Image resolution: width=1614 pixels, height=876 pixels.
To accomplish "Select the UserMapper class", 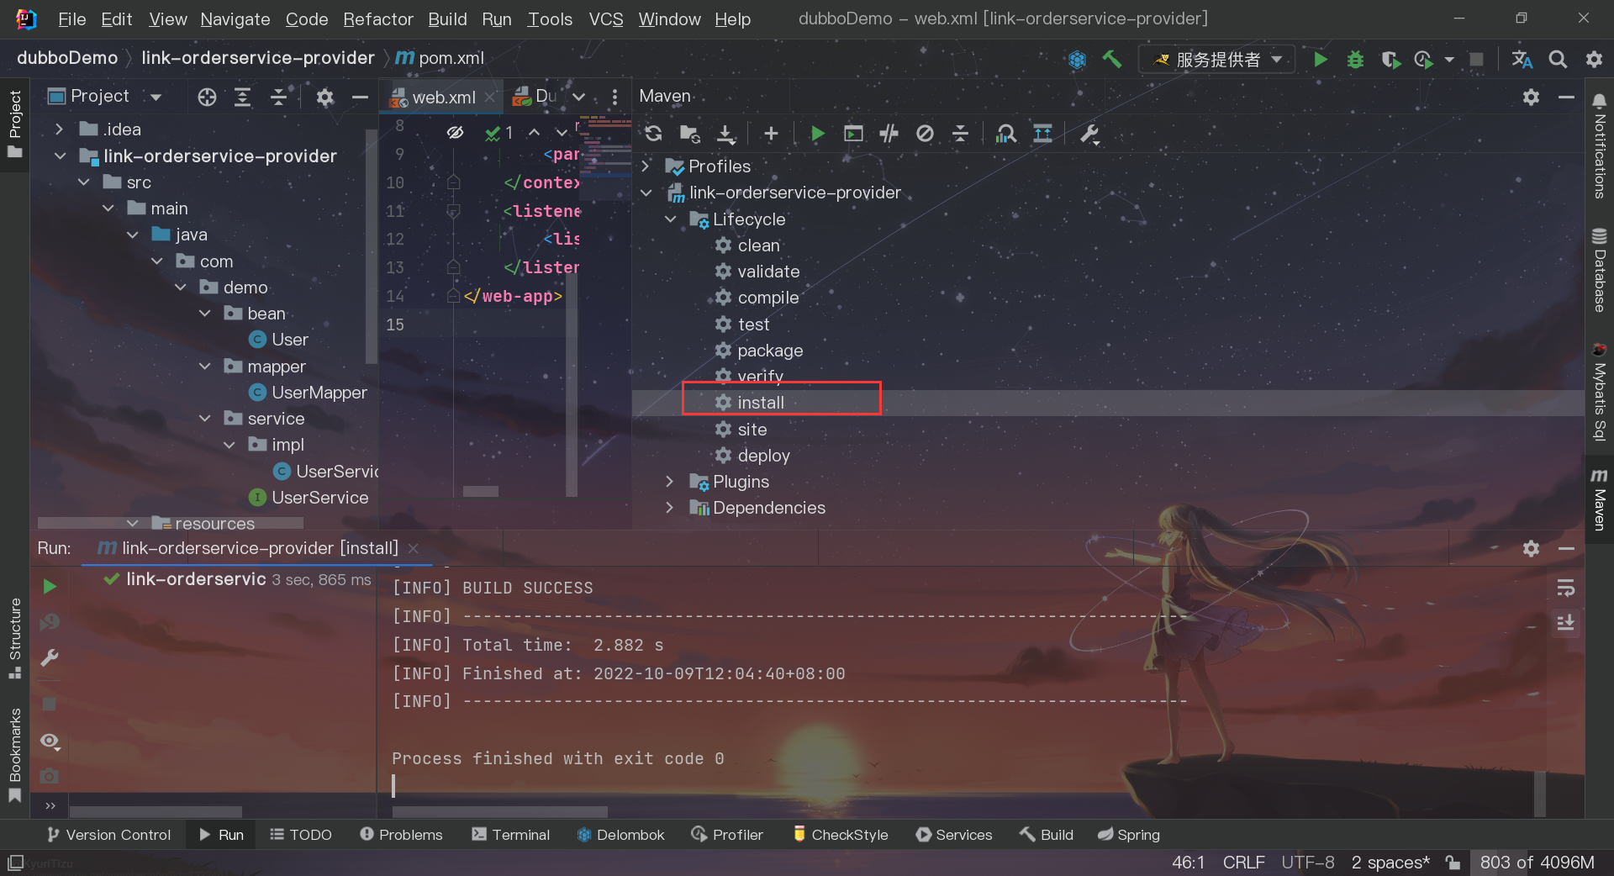I will click(x=309, y=392).
